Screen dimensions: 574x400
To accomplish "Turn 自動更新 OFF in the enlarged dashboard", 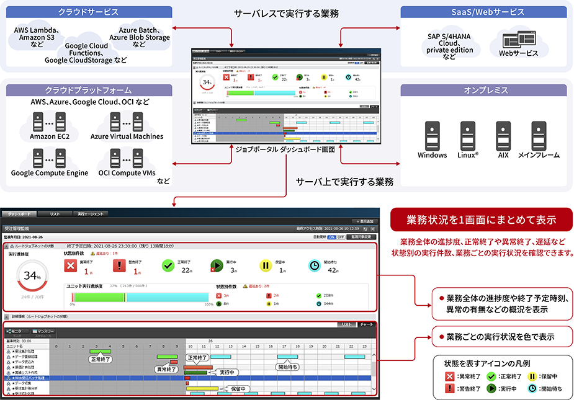I will pos(341,237).
